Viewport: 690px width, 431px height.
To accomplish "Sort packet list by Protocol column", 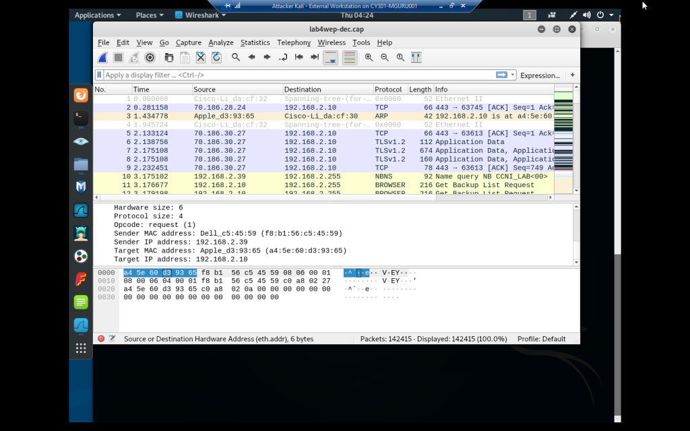I will click(x=390, y=90).
